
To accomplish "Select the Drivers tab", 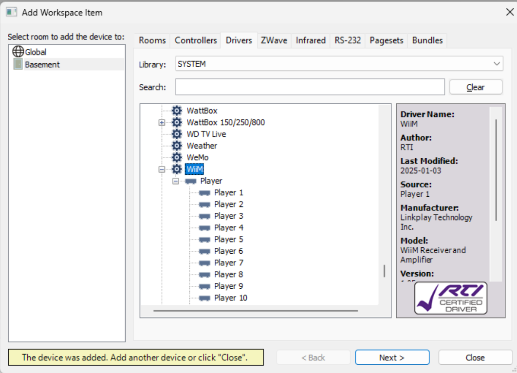I will click(239, 40).
